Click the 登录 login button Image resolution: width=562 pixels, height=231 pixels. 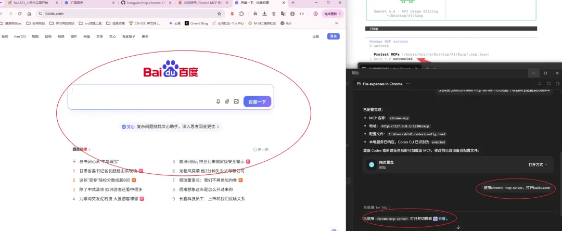(334, 36)
